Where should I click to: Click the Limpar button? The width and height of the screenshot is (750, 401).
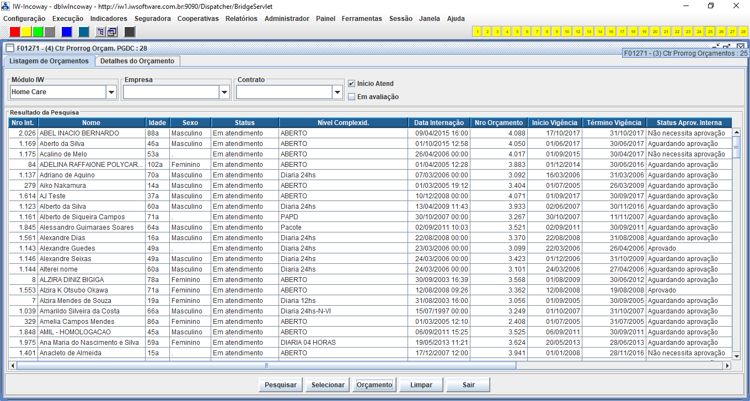pyautogui.click(x=421, y=385)
